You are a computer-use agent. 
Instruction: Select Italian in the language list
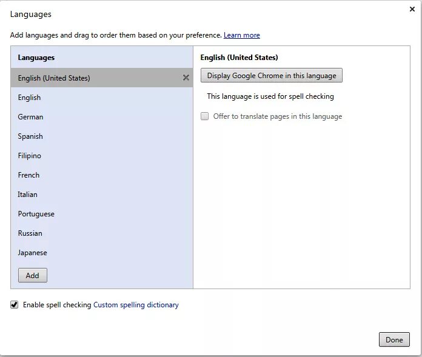[x=102, y=194]
